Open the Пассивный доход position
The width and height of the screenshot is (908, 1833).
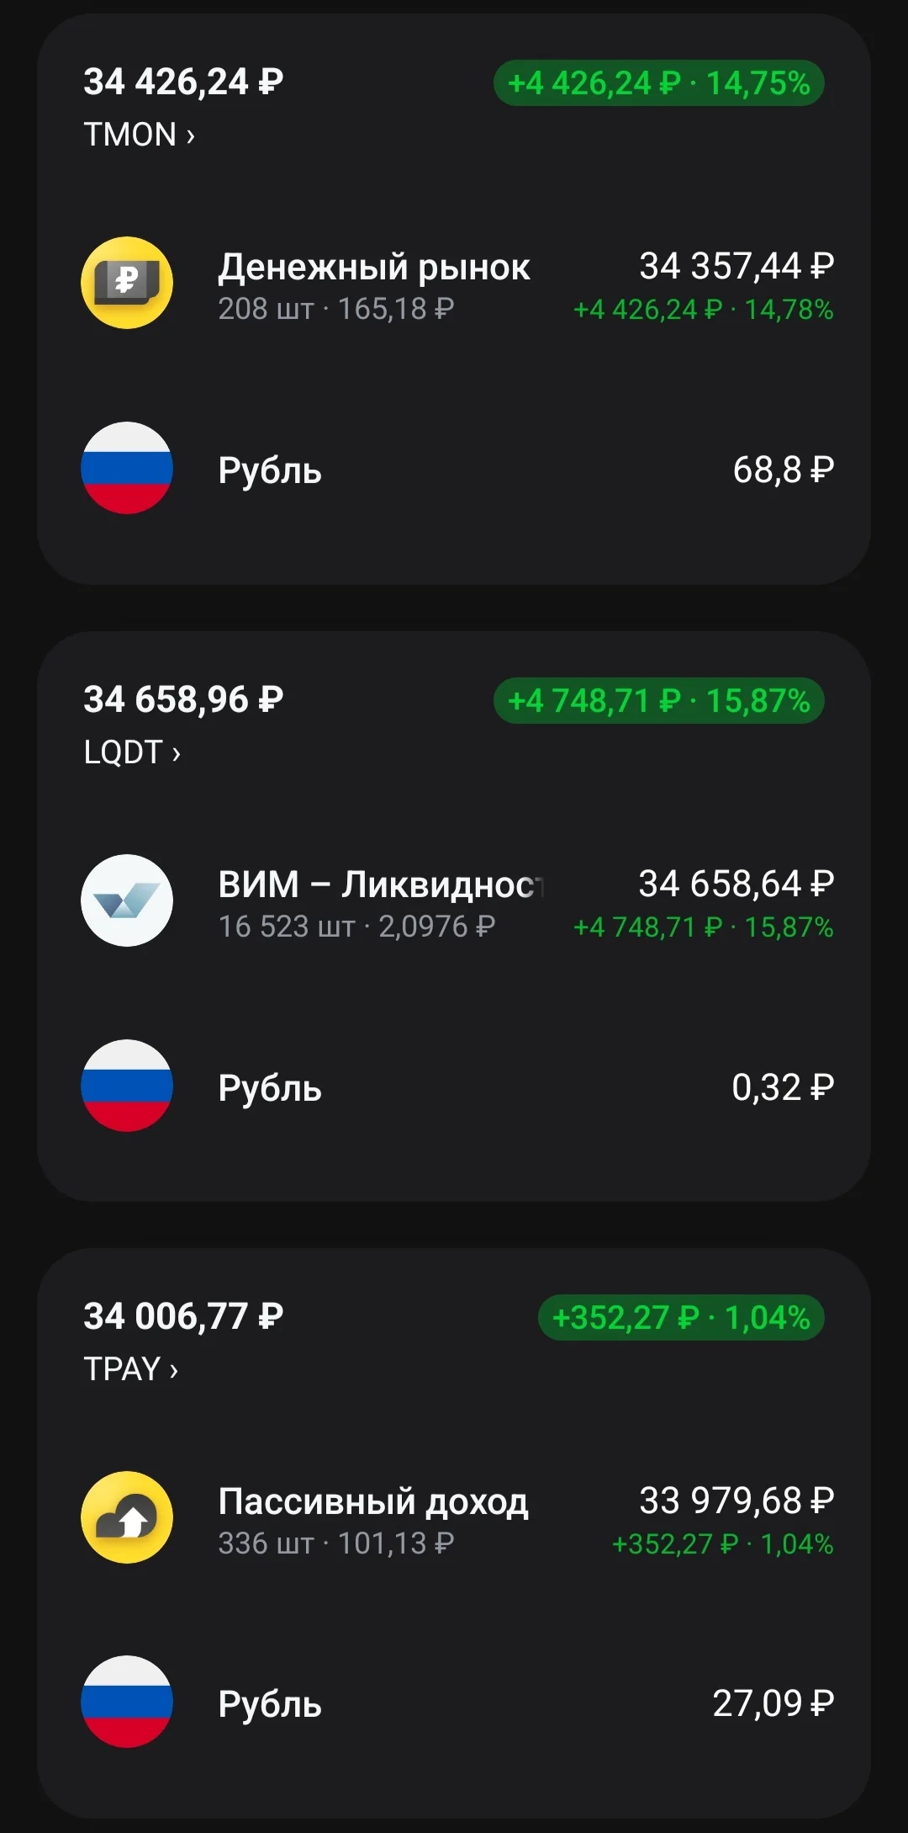[x=454, y=1519]
